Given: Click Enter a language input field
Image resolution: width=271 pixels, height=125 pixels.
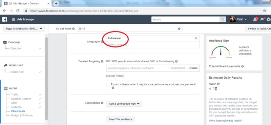Looking at the screenshot, I should pos(153,45).
